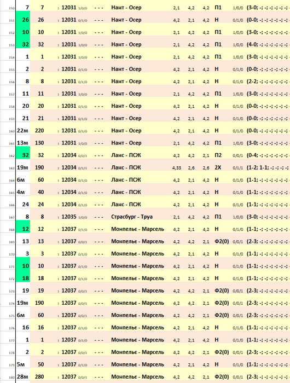Click the 4м cell

pos(21,192)
